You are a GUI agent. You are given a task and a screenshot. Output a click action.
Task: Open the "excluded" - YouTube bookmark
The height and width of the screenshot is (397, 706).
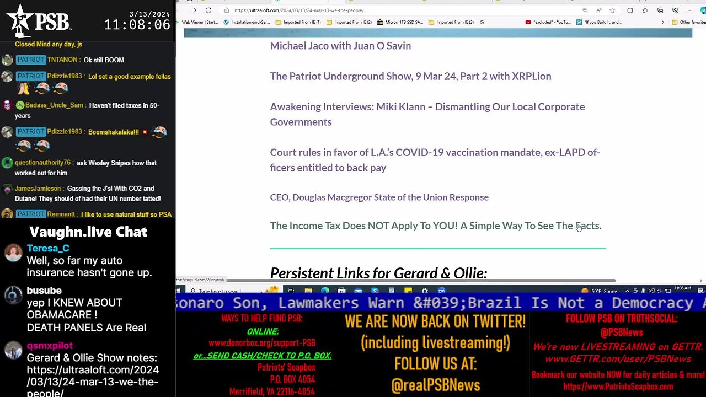(549, 22)
